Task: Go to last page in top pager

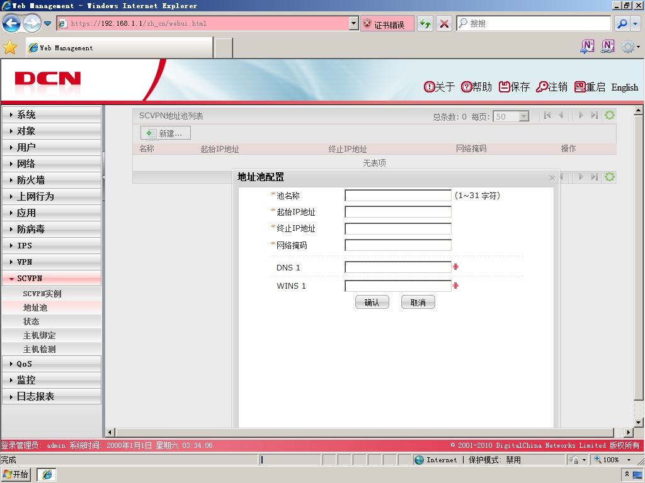Action: 595,116
